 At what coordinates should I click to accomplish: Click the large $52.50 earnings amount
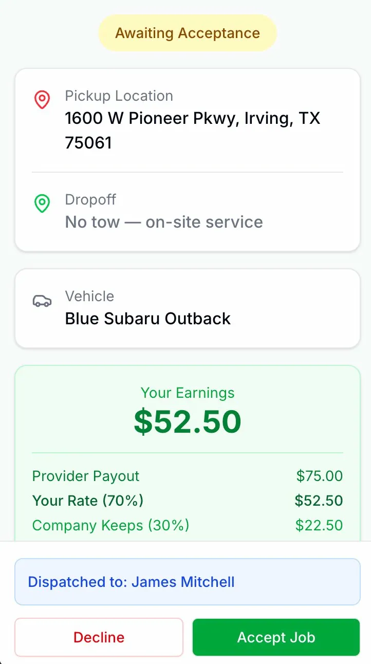pyautogui.click(x=188, y=422)
